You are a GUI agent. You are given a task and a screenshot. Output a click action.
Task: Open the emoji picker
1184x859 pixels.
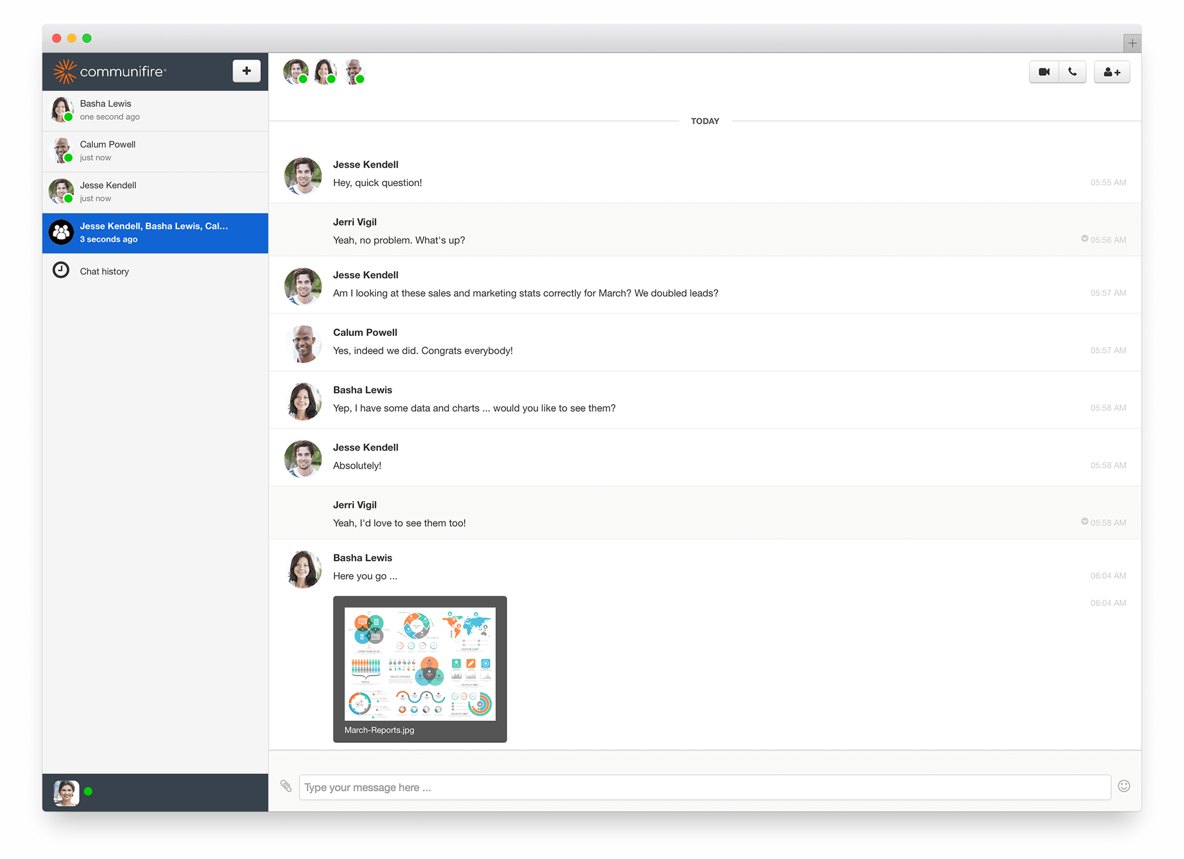pyautogui.click(x=1124, y=787)
